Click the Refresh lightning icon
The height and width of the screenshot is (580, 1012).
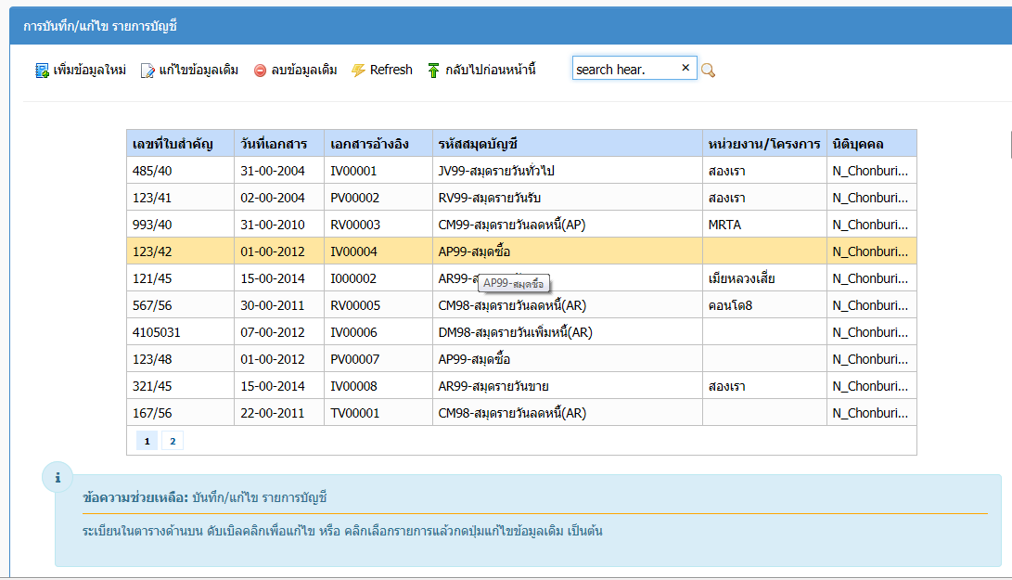pyautogui.click(x=358, y=71)
